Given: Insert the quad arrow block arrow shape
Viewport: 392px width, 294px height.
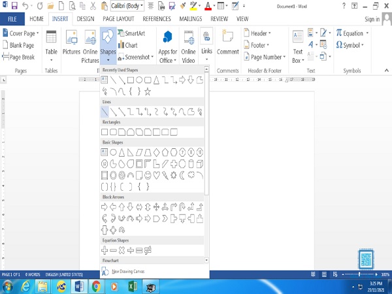Looking at the screenshot, I should (156, 207).
